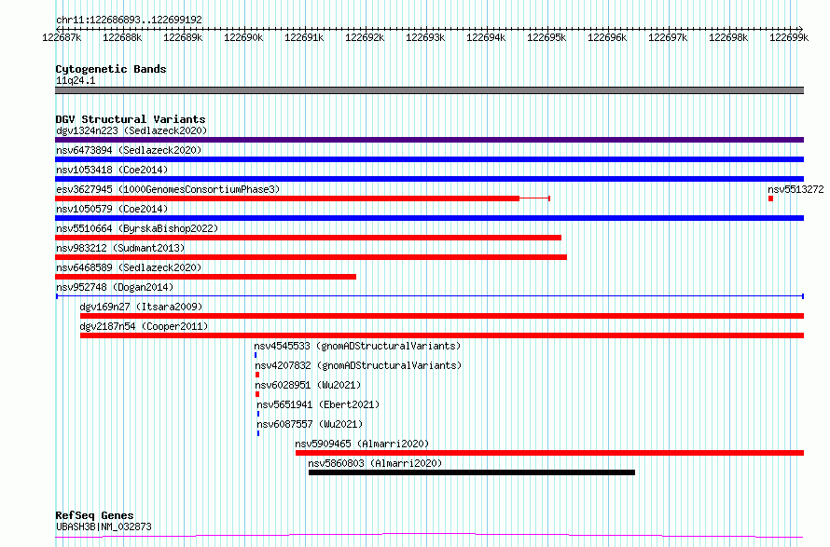This screenshot has width=830, height=547.
Task: Click the blue nsv6473894 variant bar
Action: click(x=429, y=159)
